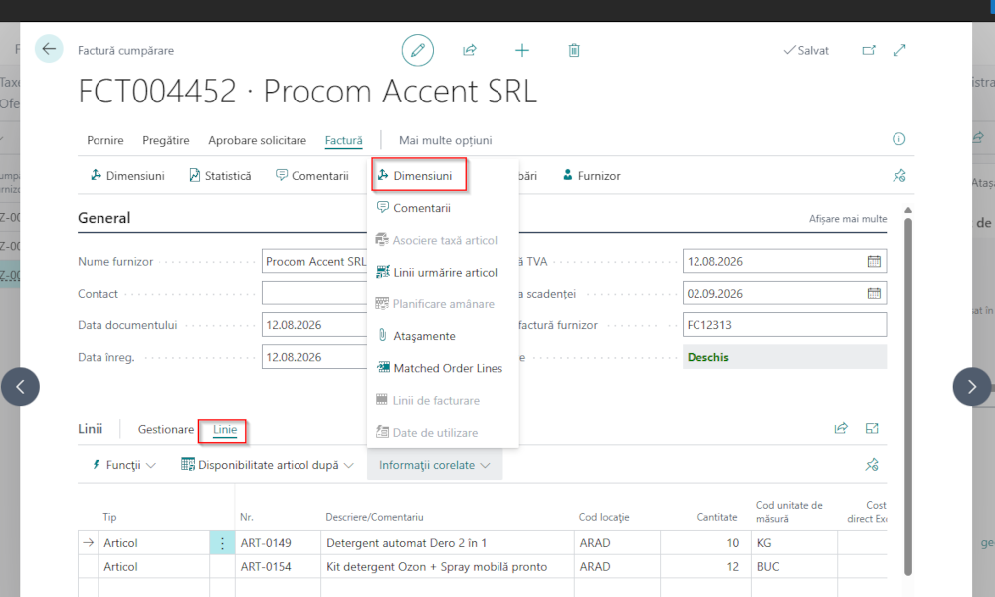Screen dimensions: 995x597
Task: Click Data înreg. field
Action: click(314, 357)
